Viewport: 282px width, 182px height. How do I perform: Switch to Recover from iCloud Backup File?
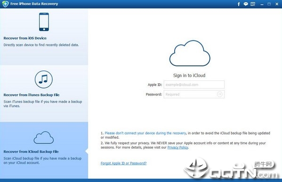[x=44, y=150]
